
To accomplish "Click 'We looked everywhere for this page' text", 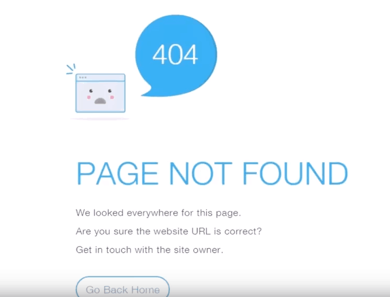I will coord(158,213).
